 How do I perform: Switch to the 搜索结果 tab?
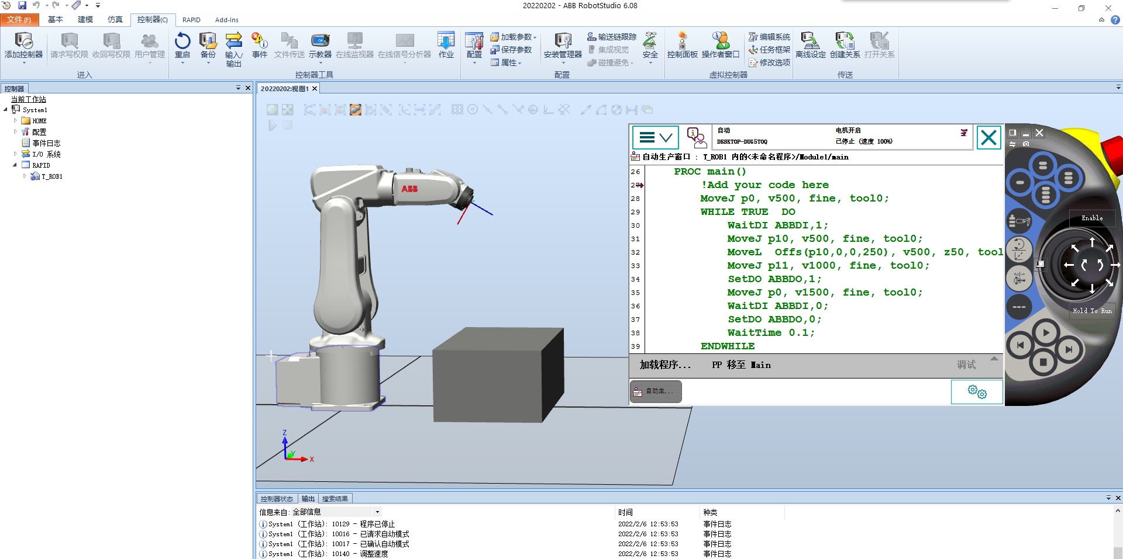[335, 499]
